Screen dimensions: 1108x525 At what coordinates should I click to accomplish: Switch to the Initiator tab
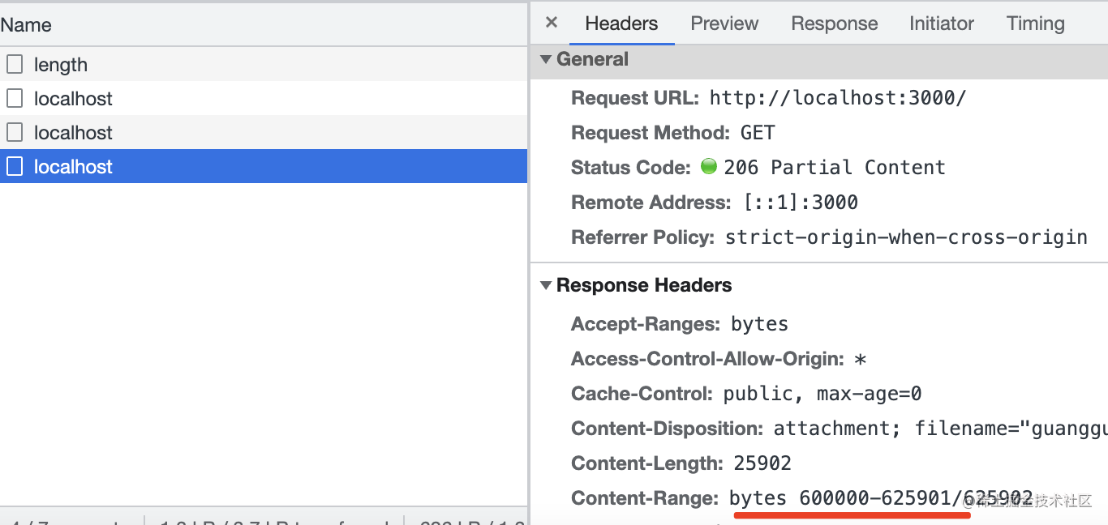click(941, 23)
